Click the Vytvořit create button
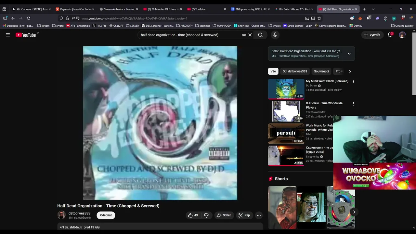This screenshot has width=416, height=234. click(372, 35)
